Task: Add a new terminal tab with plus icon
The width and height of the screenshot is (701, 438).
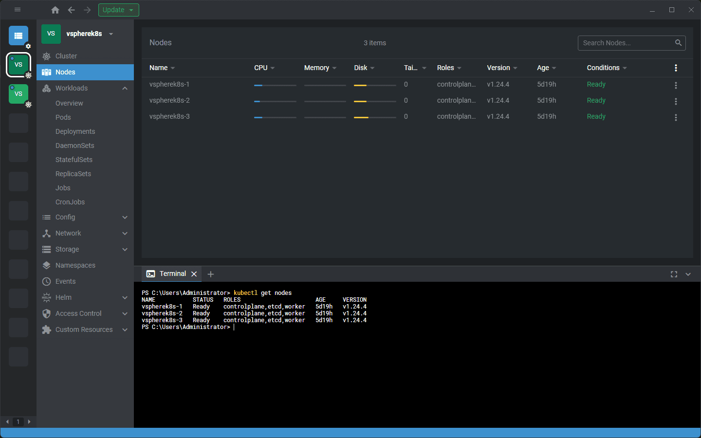Action: (211, 274)
